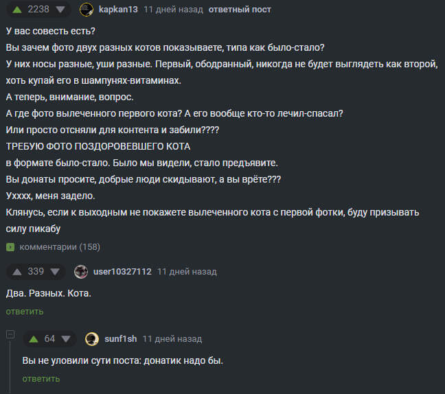Upvote the kapkan13 comment with 2238 rating

pos(16,10)
